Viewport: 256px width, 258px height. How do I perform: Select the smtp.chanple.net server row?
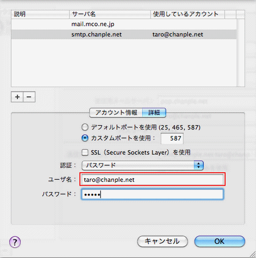tap(124, 34)
